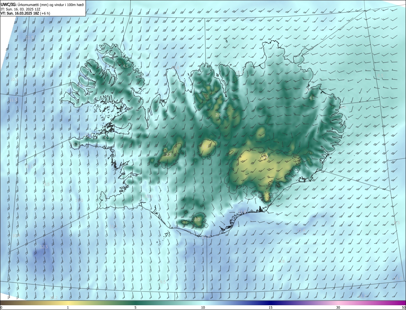Click the colour scale tick label '30'
The image size is (406, 310).
coord(338,307)
